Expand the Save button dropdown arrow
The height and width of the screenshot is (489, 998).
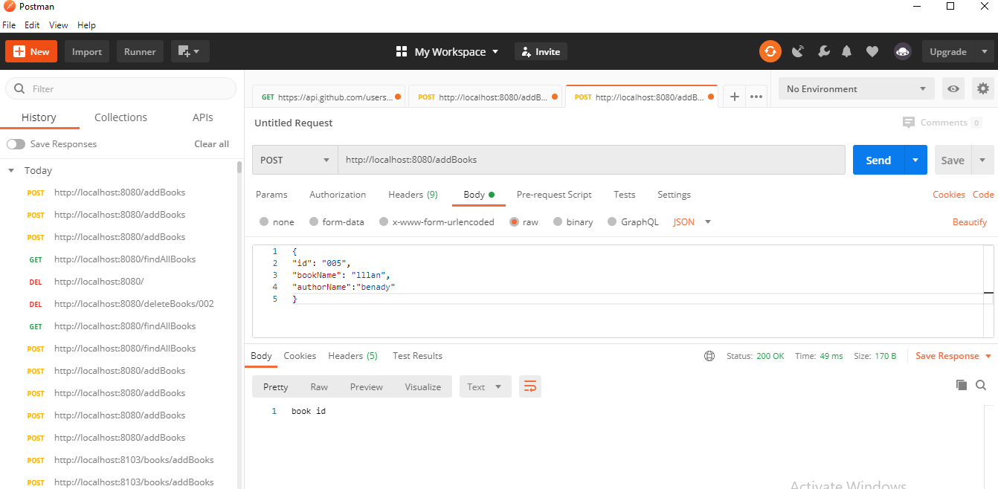(x=982, y=160)
